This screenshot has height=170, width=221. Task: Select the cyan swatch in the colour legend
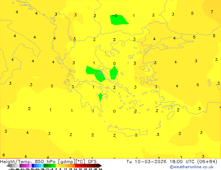tap(43, 166)
